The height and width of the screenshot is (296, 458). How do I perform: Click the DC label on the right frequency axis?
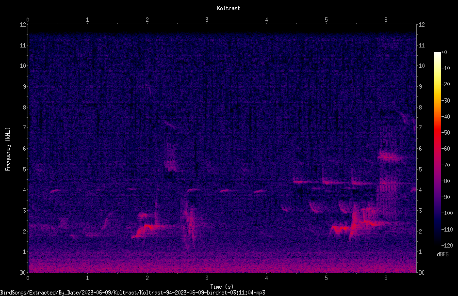(x=422, y=273)
